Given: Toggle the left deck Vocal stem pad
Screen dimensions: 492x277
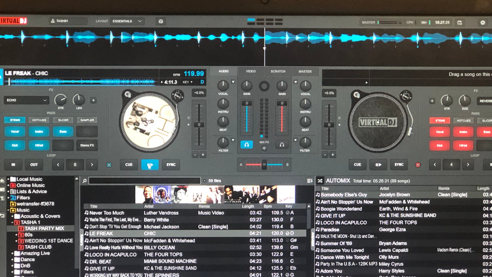Looking at the screenshot, I should pyautogui.click(x=15, y=131).
